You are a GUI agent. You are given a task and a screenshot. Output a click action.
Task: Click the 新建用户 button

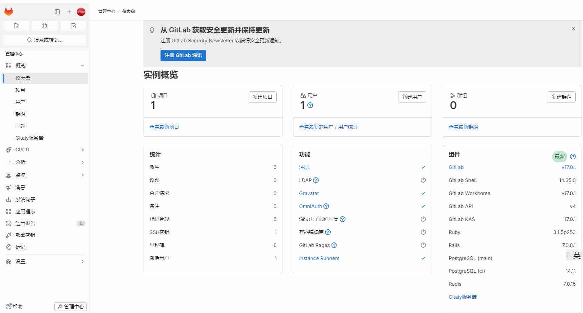click(x=412, y=97)
